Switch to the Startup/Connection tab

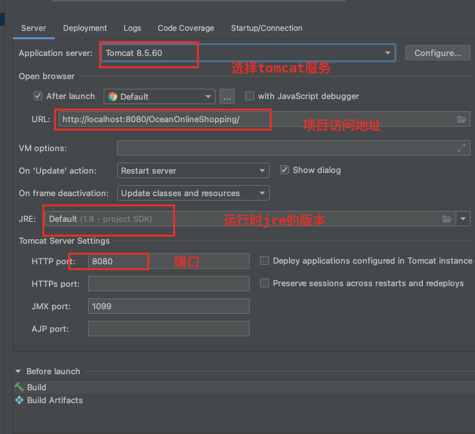[x=266, y=28]
